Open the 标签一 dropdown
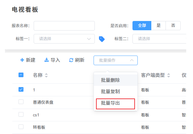Screen dimensions: 193x134 (x=64, y=39)
